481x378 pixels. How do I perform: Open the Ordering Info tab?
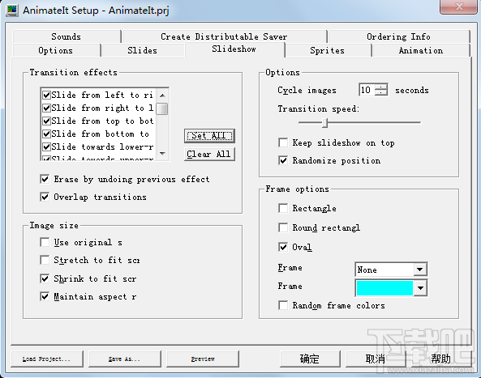pyautogui.click(x=398, y=36)
